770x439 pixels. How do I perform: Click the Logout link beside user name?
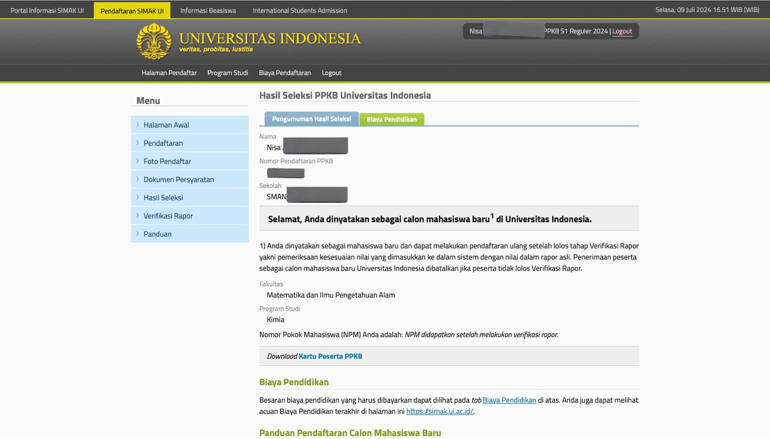click(x=622, y=31)
